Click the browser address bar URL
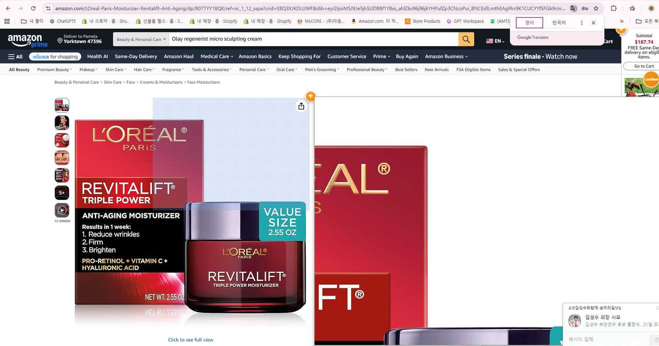This screenshot has height=346, width=659. coord(310,8)
